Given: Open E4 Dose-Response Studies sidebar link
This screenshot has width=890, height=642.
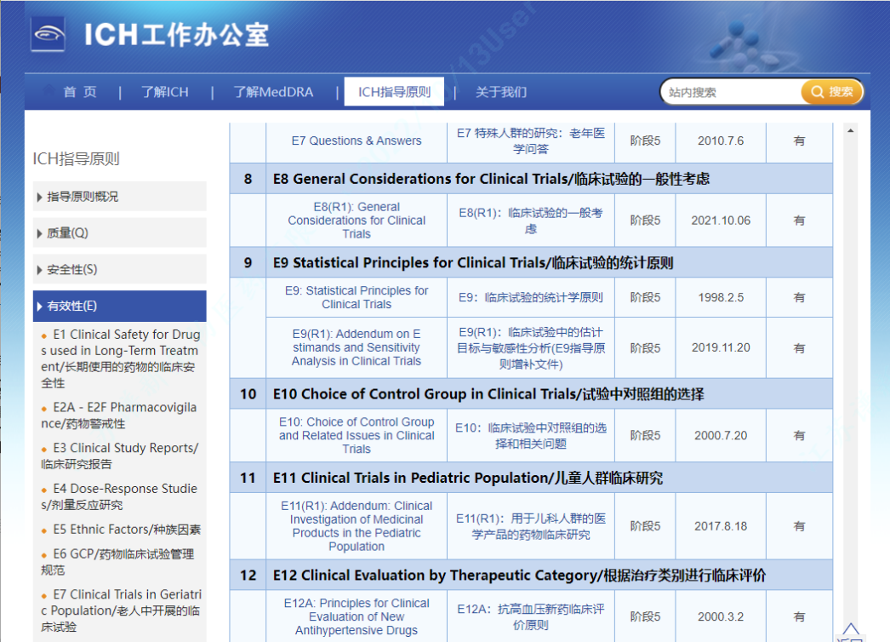Looking at the screenshot, I should point(119,496).
